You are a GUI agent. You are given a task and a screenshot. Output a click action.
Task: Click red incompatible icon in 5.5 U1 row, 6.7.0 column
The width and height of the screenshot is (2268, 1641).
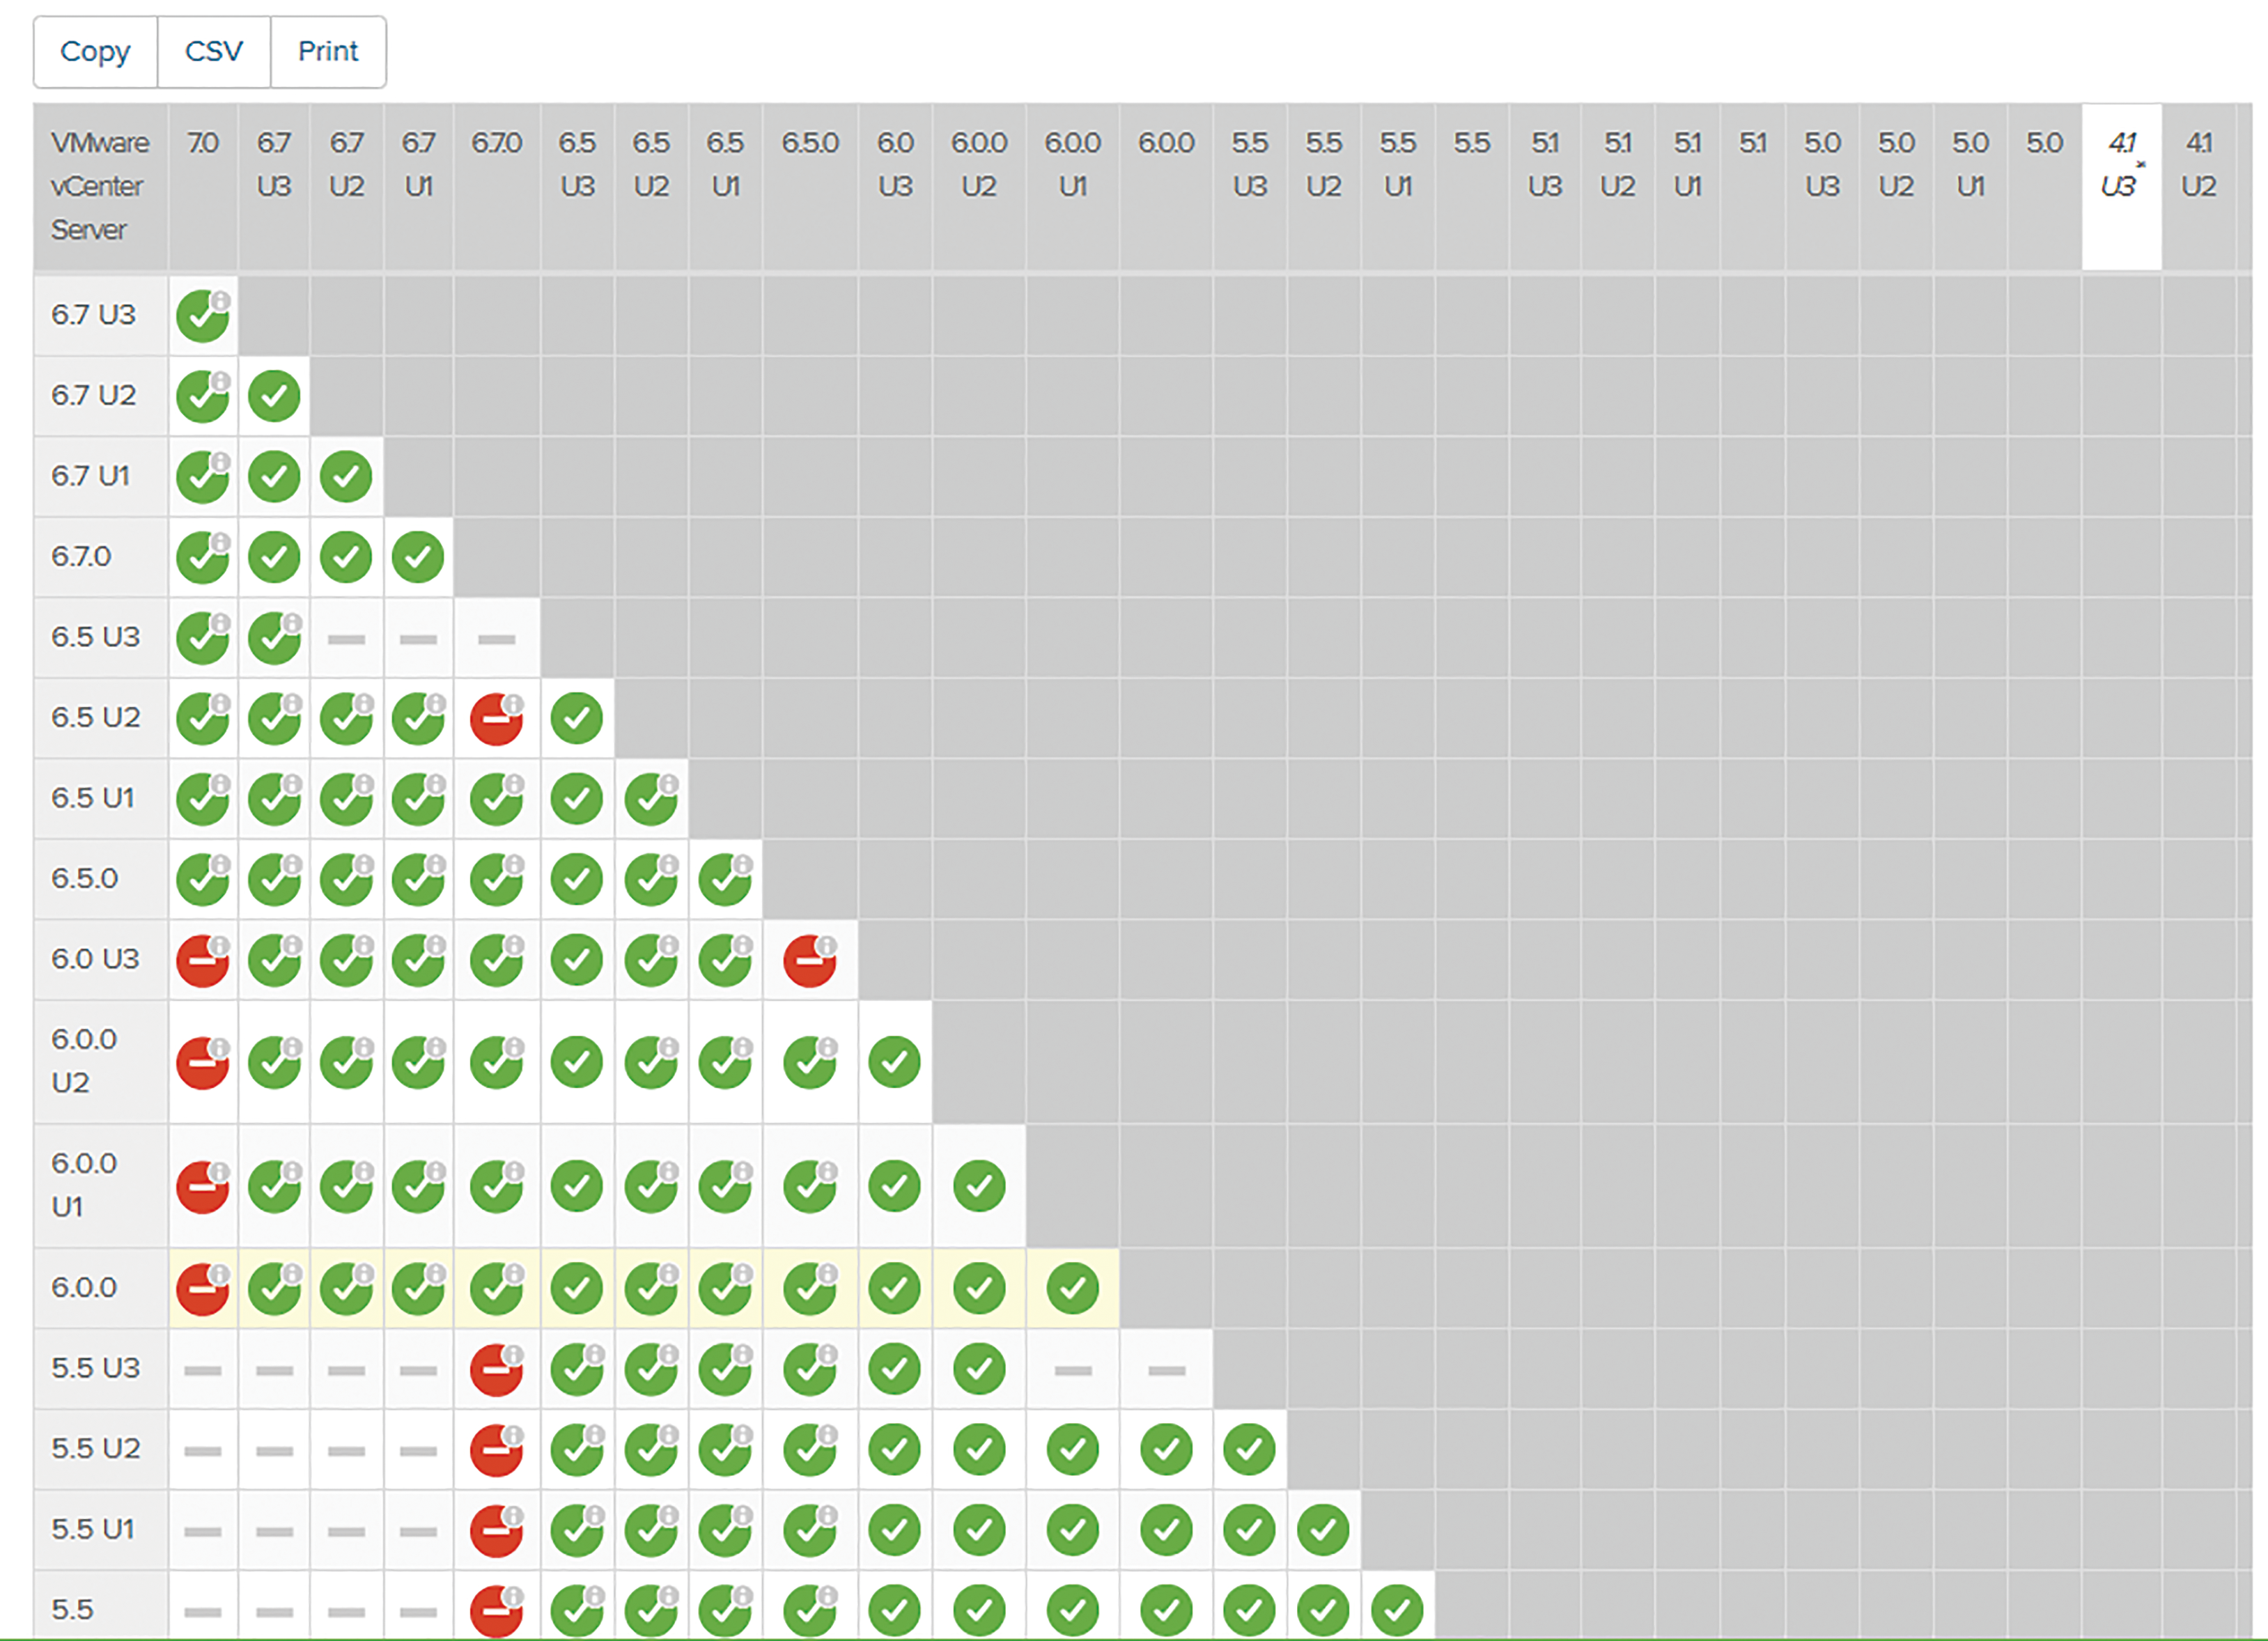tap(497, 1531)
